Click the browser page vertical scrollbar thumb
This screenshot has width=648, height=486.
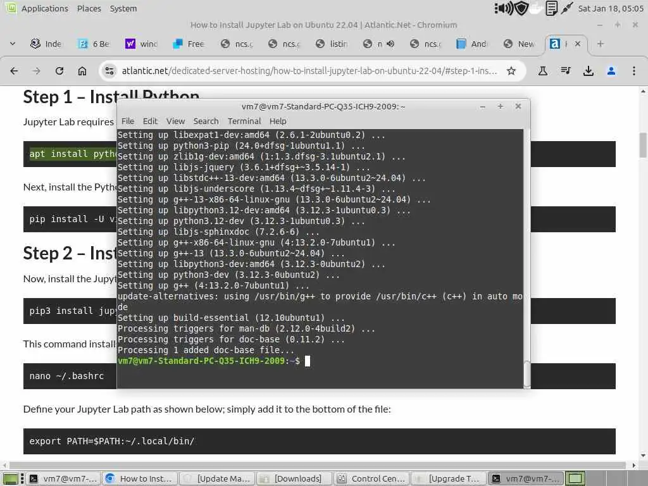[x=643, y=145]
